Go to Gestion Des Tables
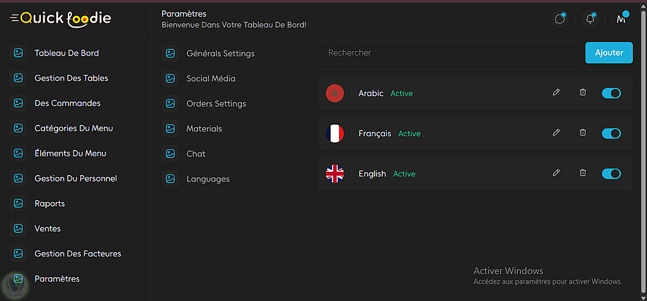The height and width of the screenshot is (301, 647). [x=71, y=78]
